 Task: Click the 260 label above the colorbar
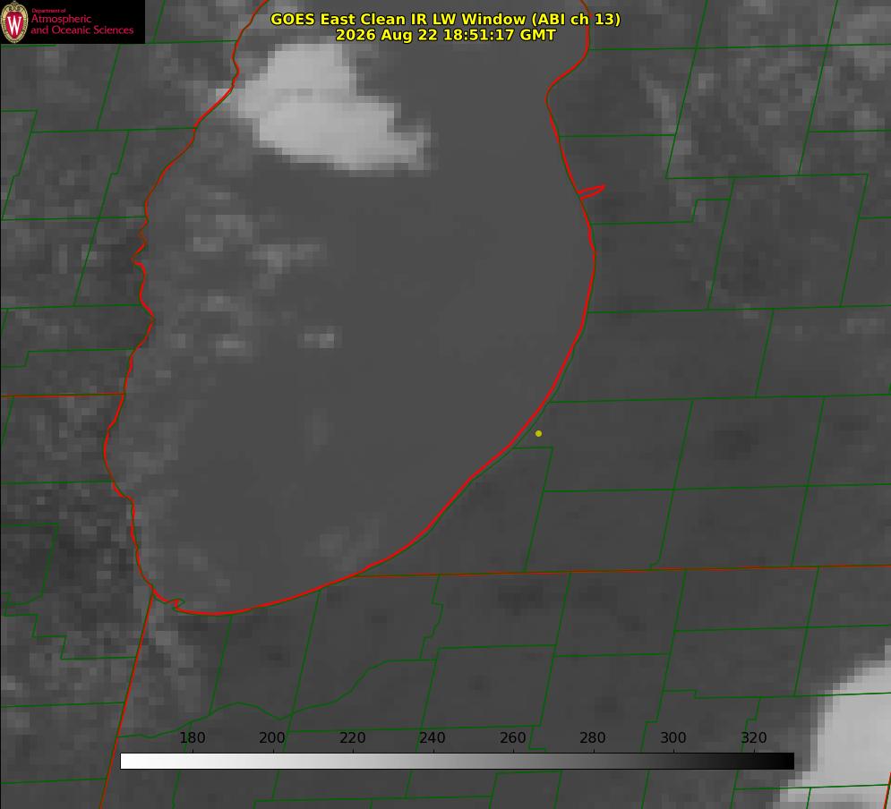pyautogui.click(x=512, y=737)
